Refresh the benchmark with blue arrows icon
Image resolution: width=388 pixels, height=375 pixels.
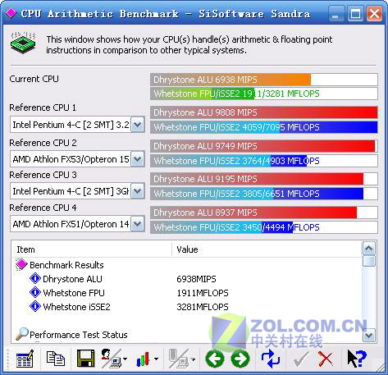point(270,359)
